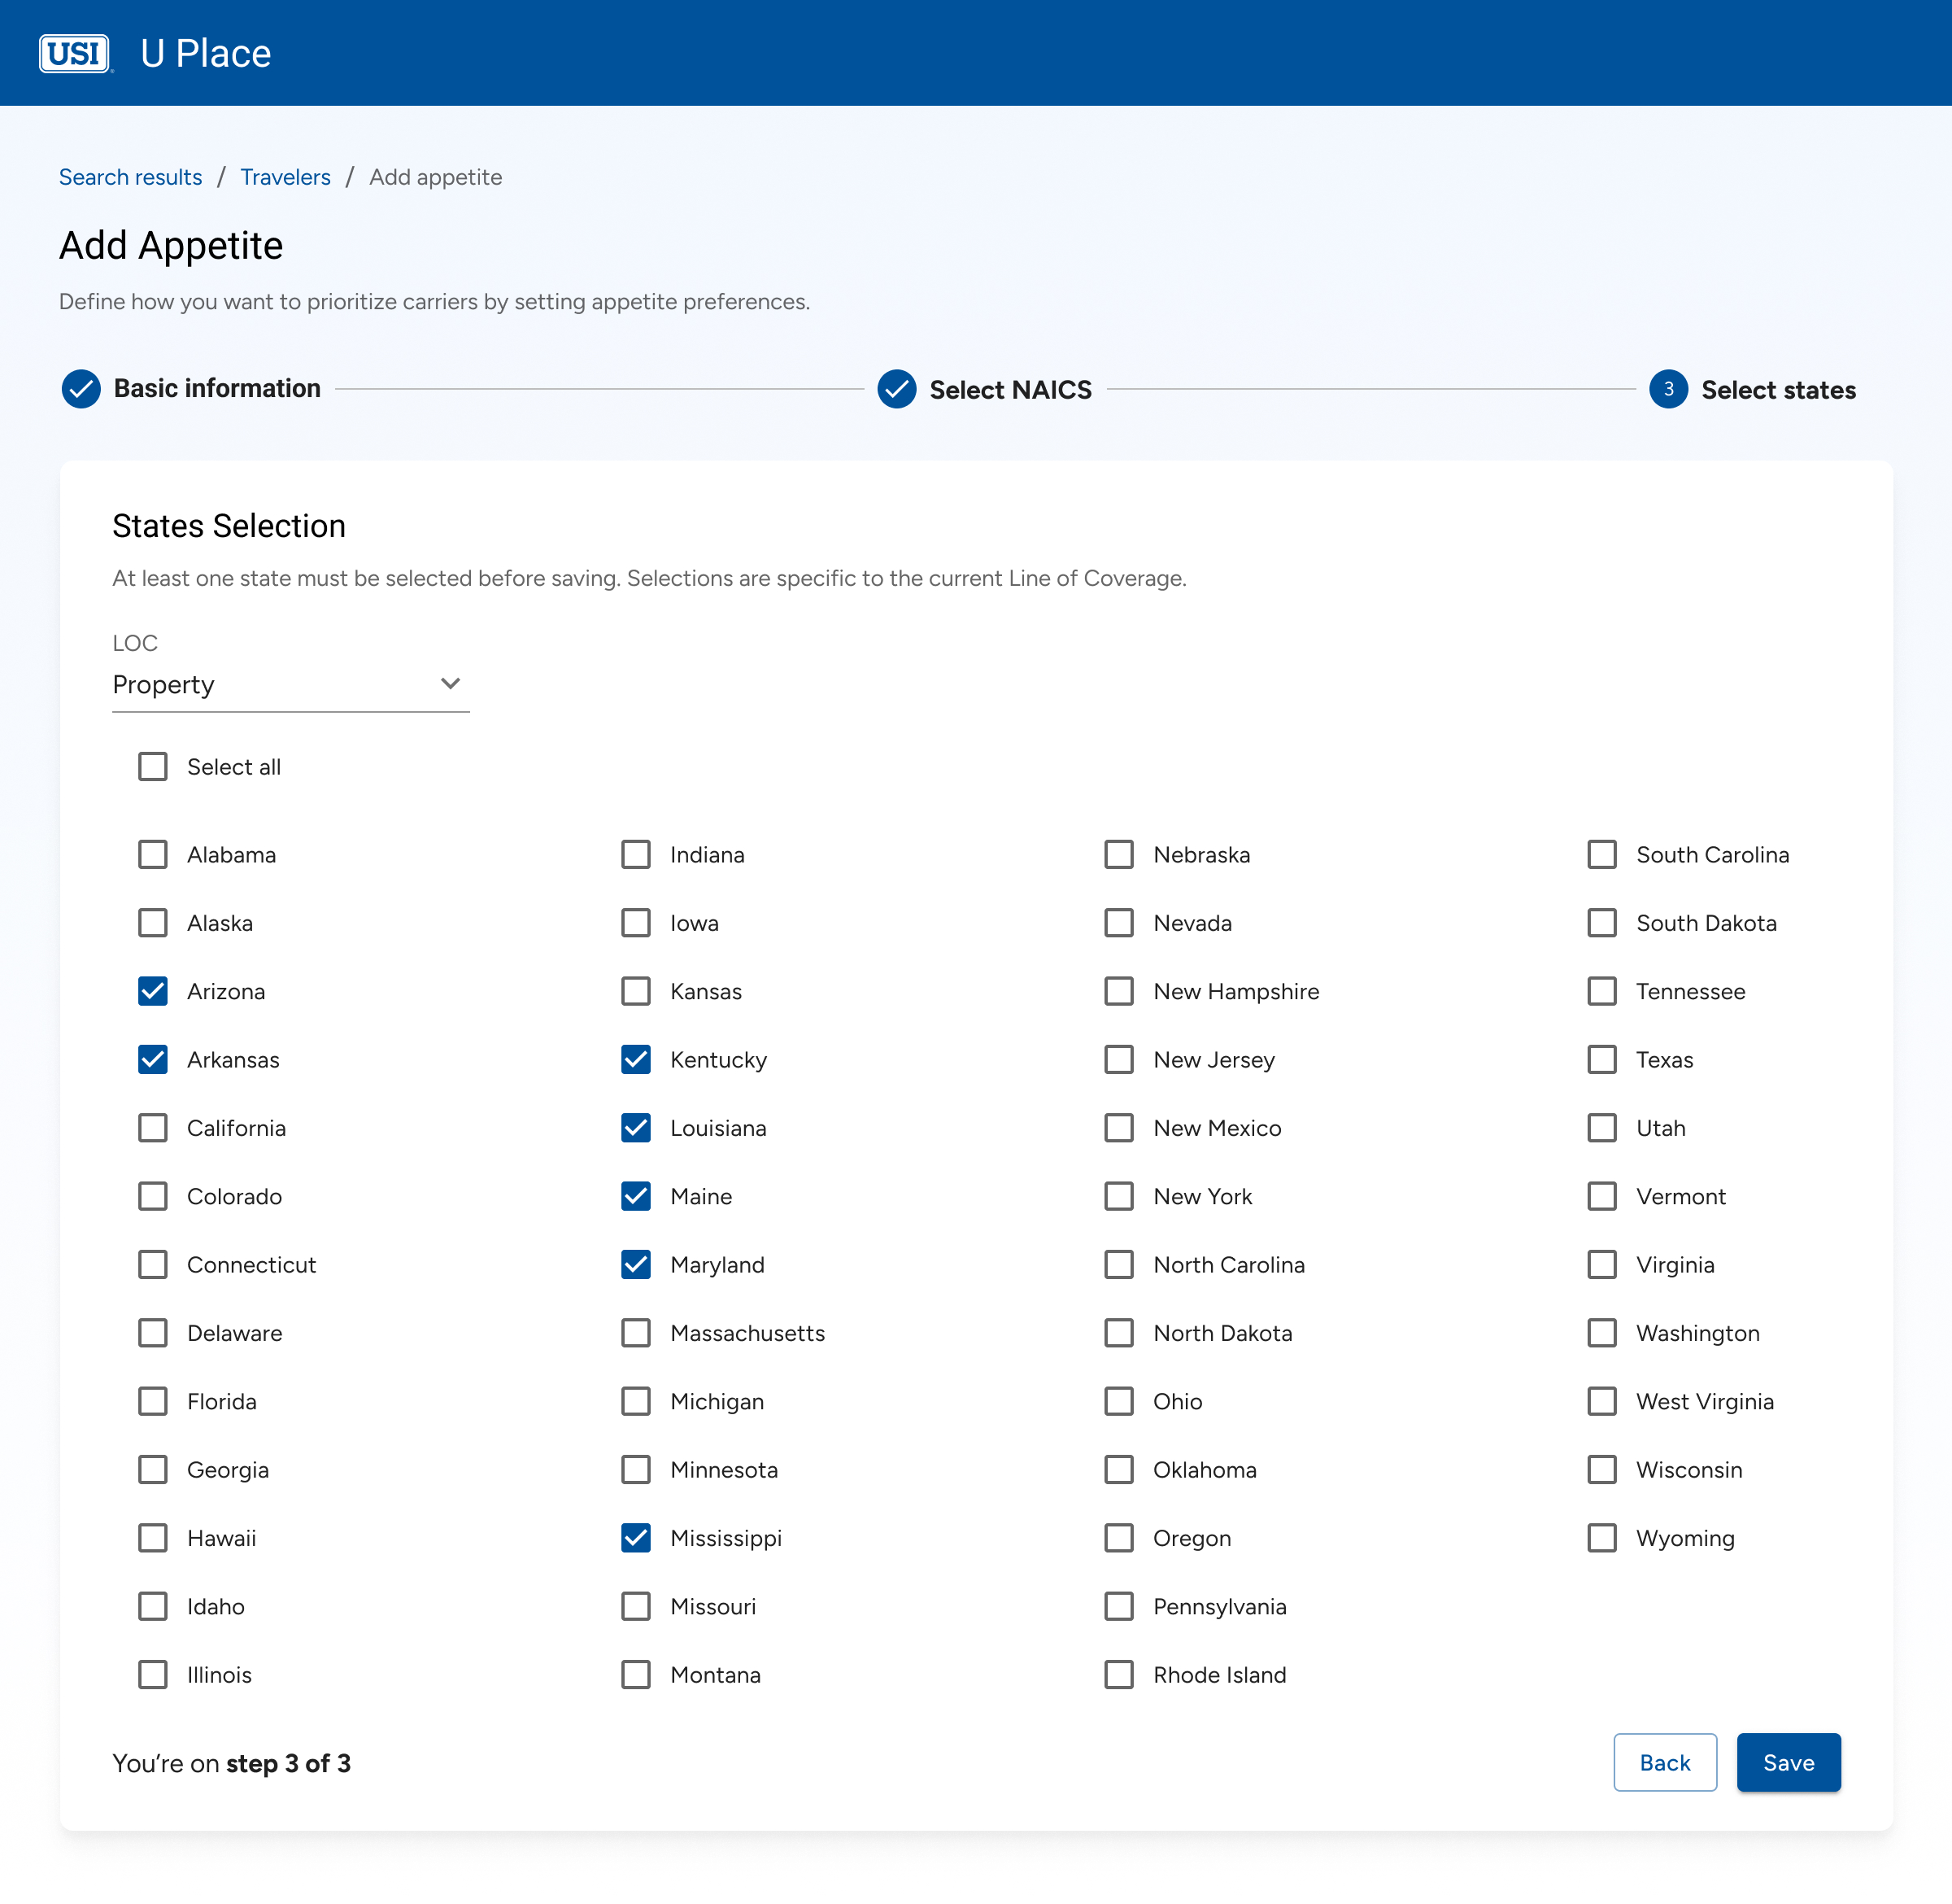Image resolution: width=1952 pixels, height=1904 pixels.
Task: Click the Select NAICS step checkmark icon
Action: click(896, 389)
